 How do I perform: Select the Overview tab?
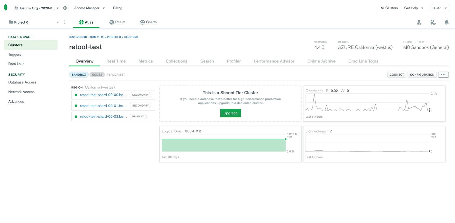pos(84,61)
